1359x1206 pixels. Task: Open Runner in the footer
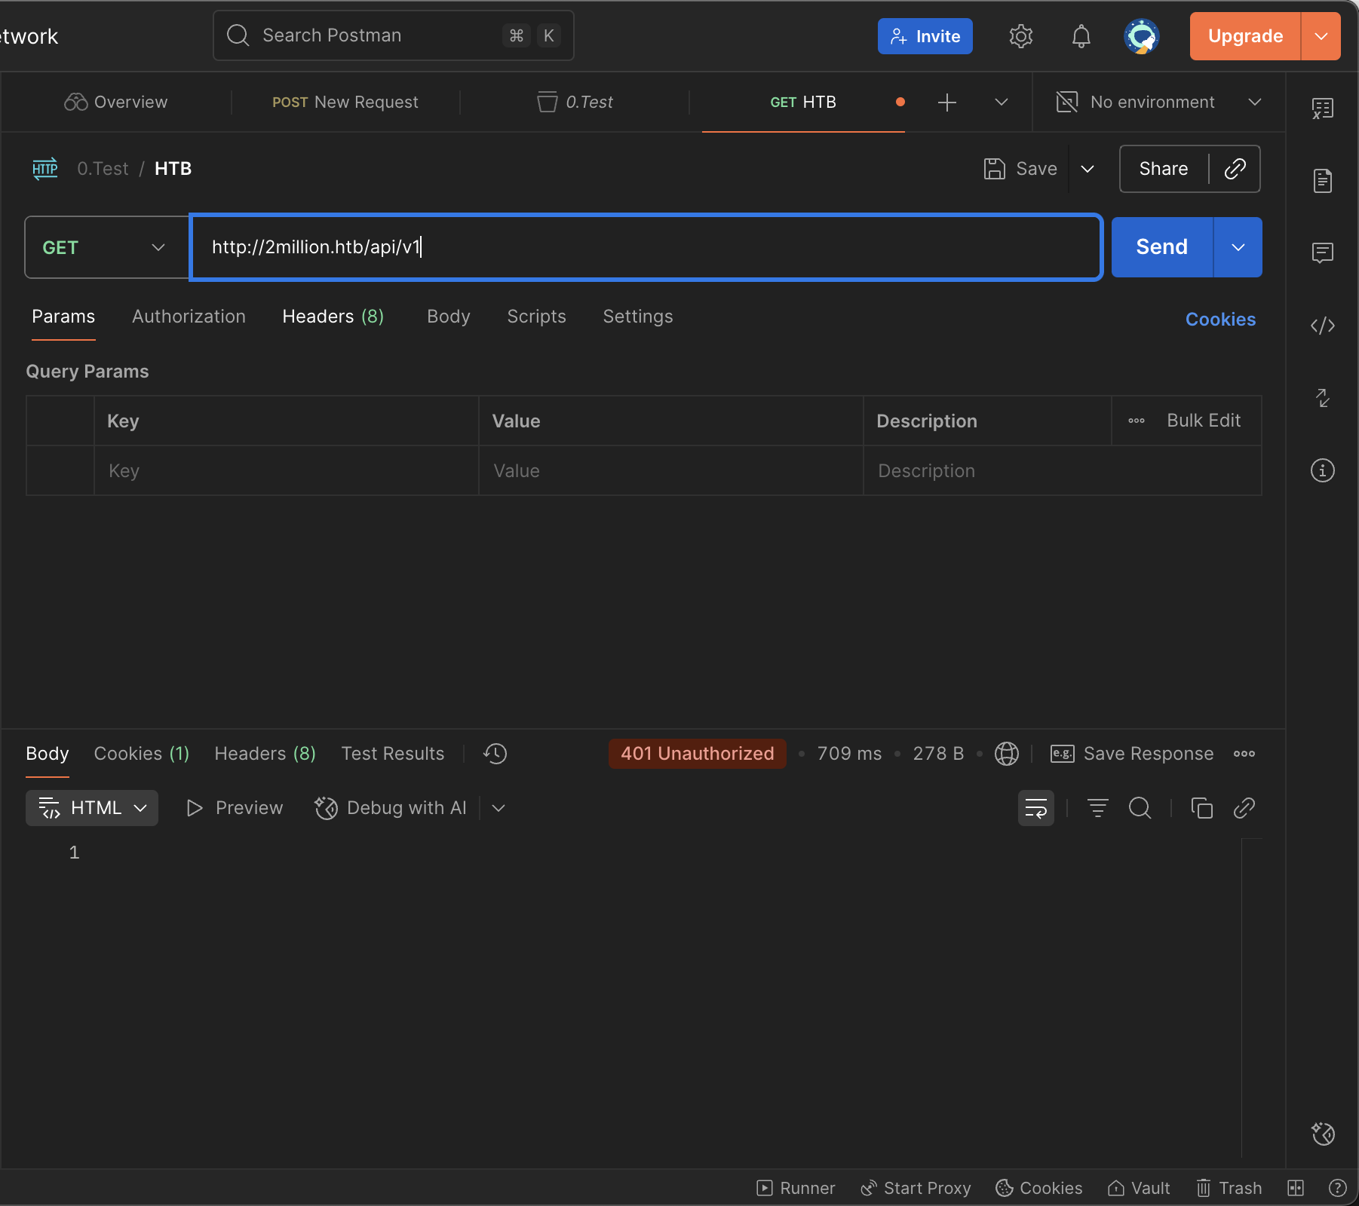(796, 1188)
